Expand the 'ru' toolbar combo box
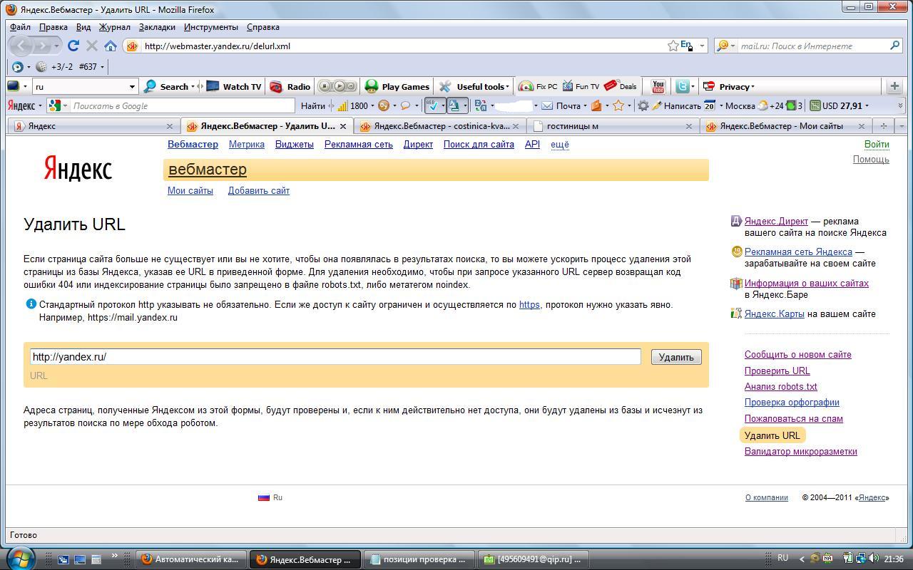913x570 pixels. tap(132, 86)
